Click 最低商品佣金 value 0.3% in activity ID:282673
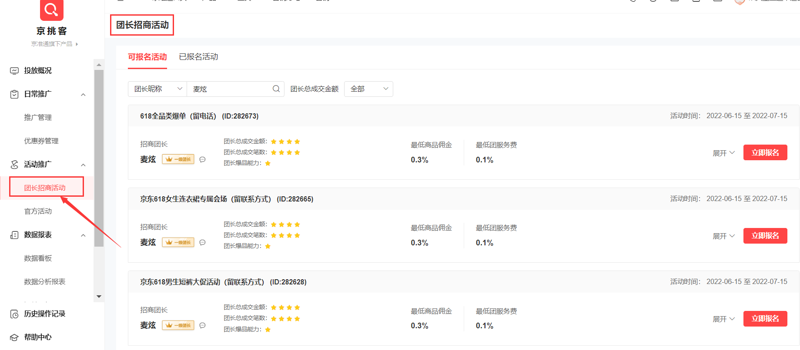 (419, 160)
